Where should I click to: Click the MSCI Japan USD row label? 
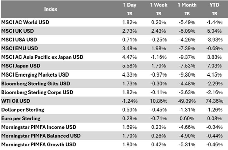[x=21, y=66]
